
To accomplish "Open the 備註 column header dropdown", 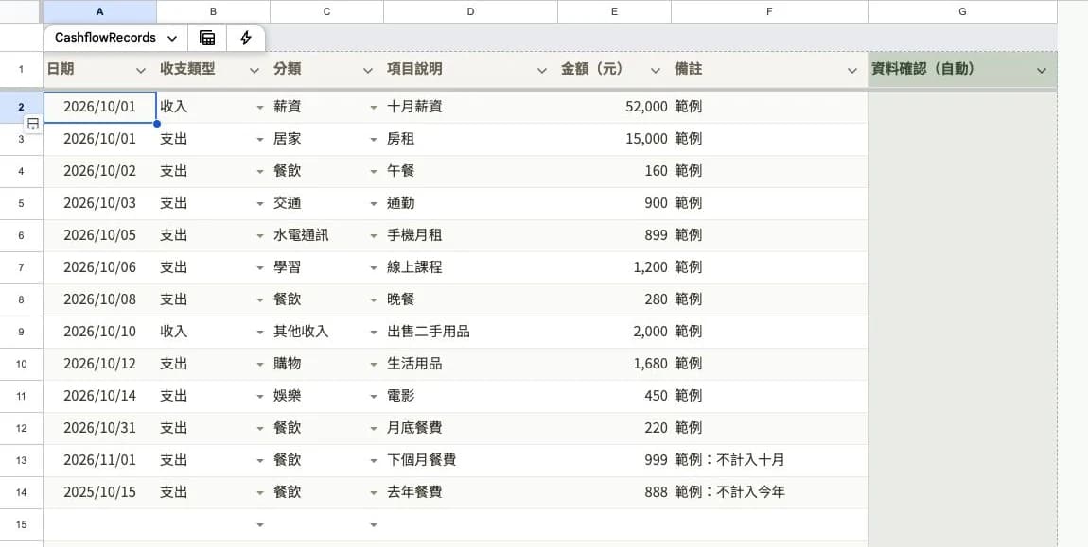I will point(852,70).
